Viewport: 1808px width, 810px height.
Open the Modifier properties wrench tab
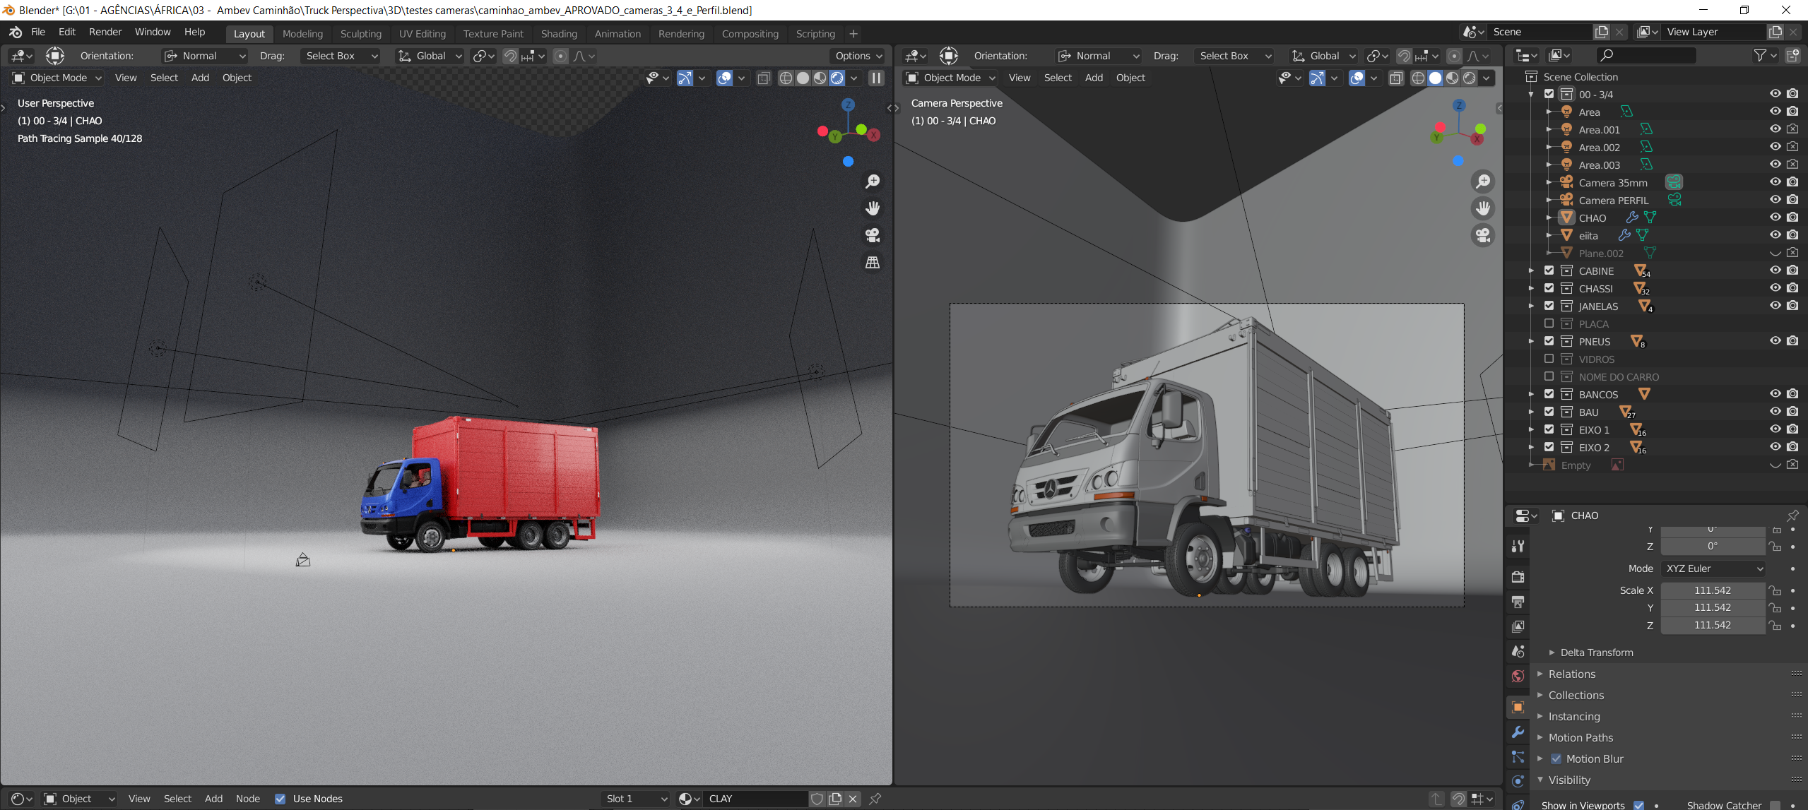click(x=1518, y=732)
